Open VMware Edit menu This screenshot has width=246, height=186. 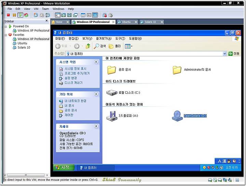point(18,9)
